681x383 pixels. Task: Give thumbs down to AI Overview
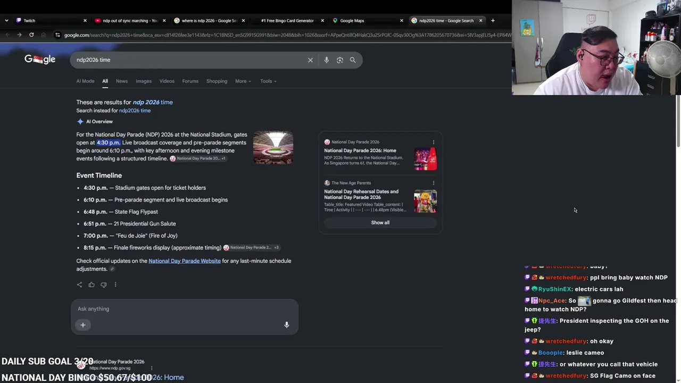[103, 285]
